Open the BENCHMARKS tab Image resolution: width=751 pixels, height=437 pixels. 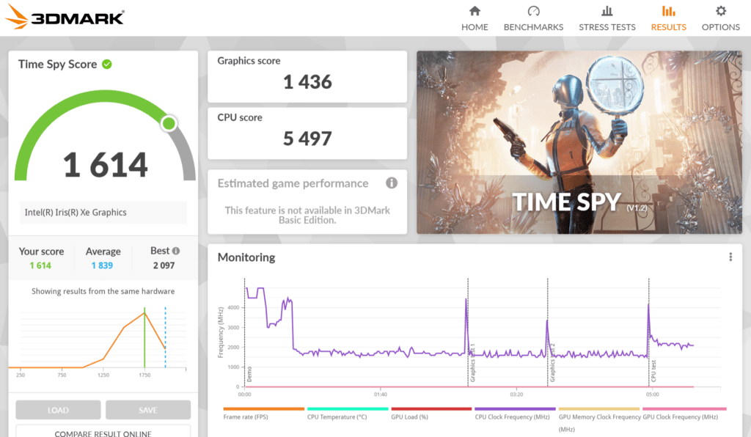click(533, 18)
